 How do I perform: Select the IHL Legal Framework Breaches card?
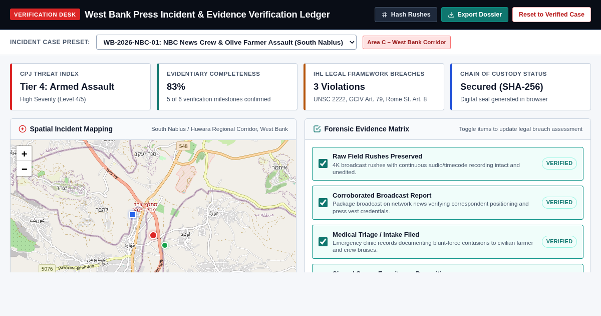tap(374, 87)
